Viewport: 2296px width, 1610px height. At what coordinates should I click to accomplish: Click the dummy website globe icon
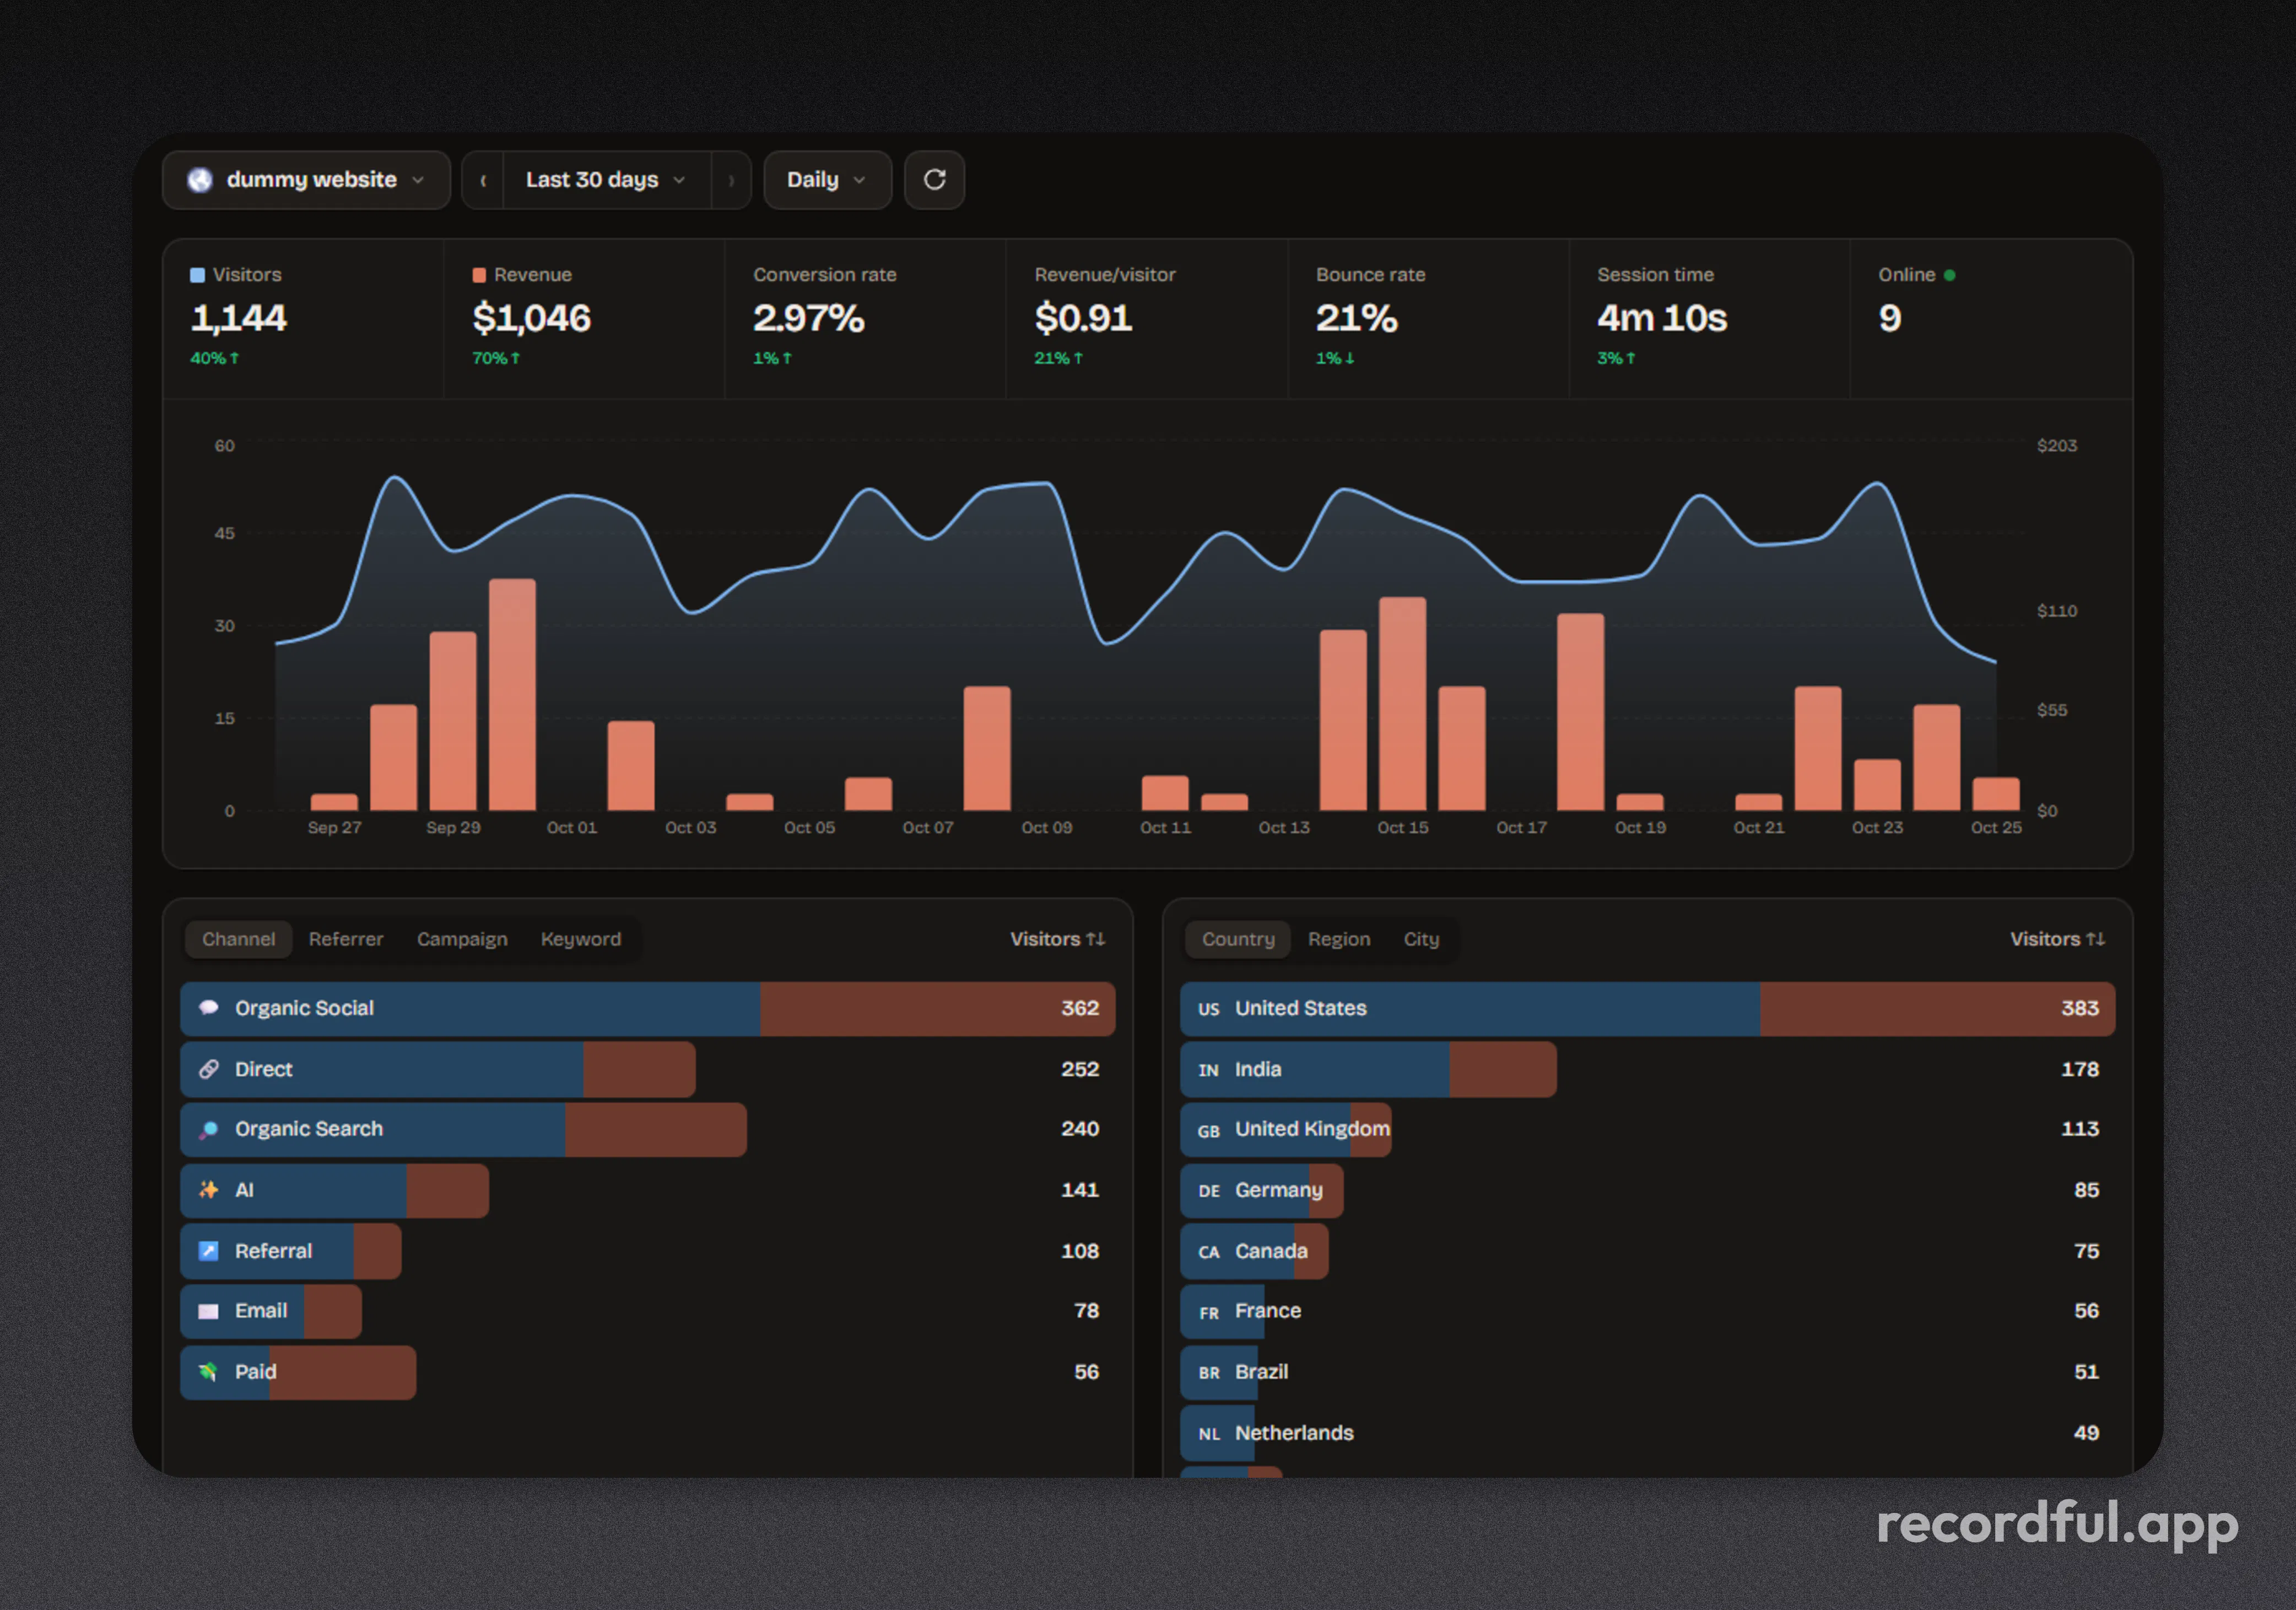(x=200, y=180)
